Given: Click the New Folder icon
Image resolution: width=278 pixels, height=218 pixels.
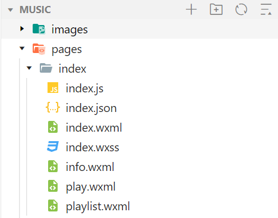Looking at the screenshot, I should pyautogui.click(x=216, y=10).
